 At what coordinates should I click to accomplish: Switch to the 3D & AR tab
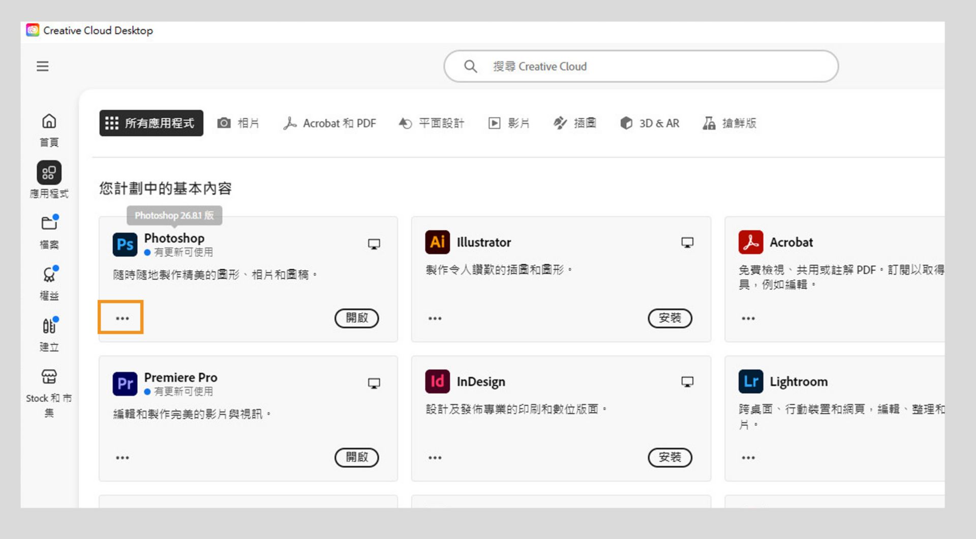pyautogui.click(x=650, y=123)
